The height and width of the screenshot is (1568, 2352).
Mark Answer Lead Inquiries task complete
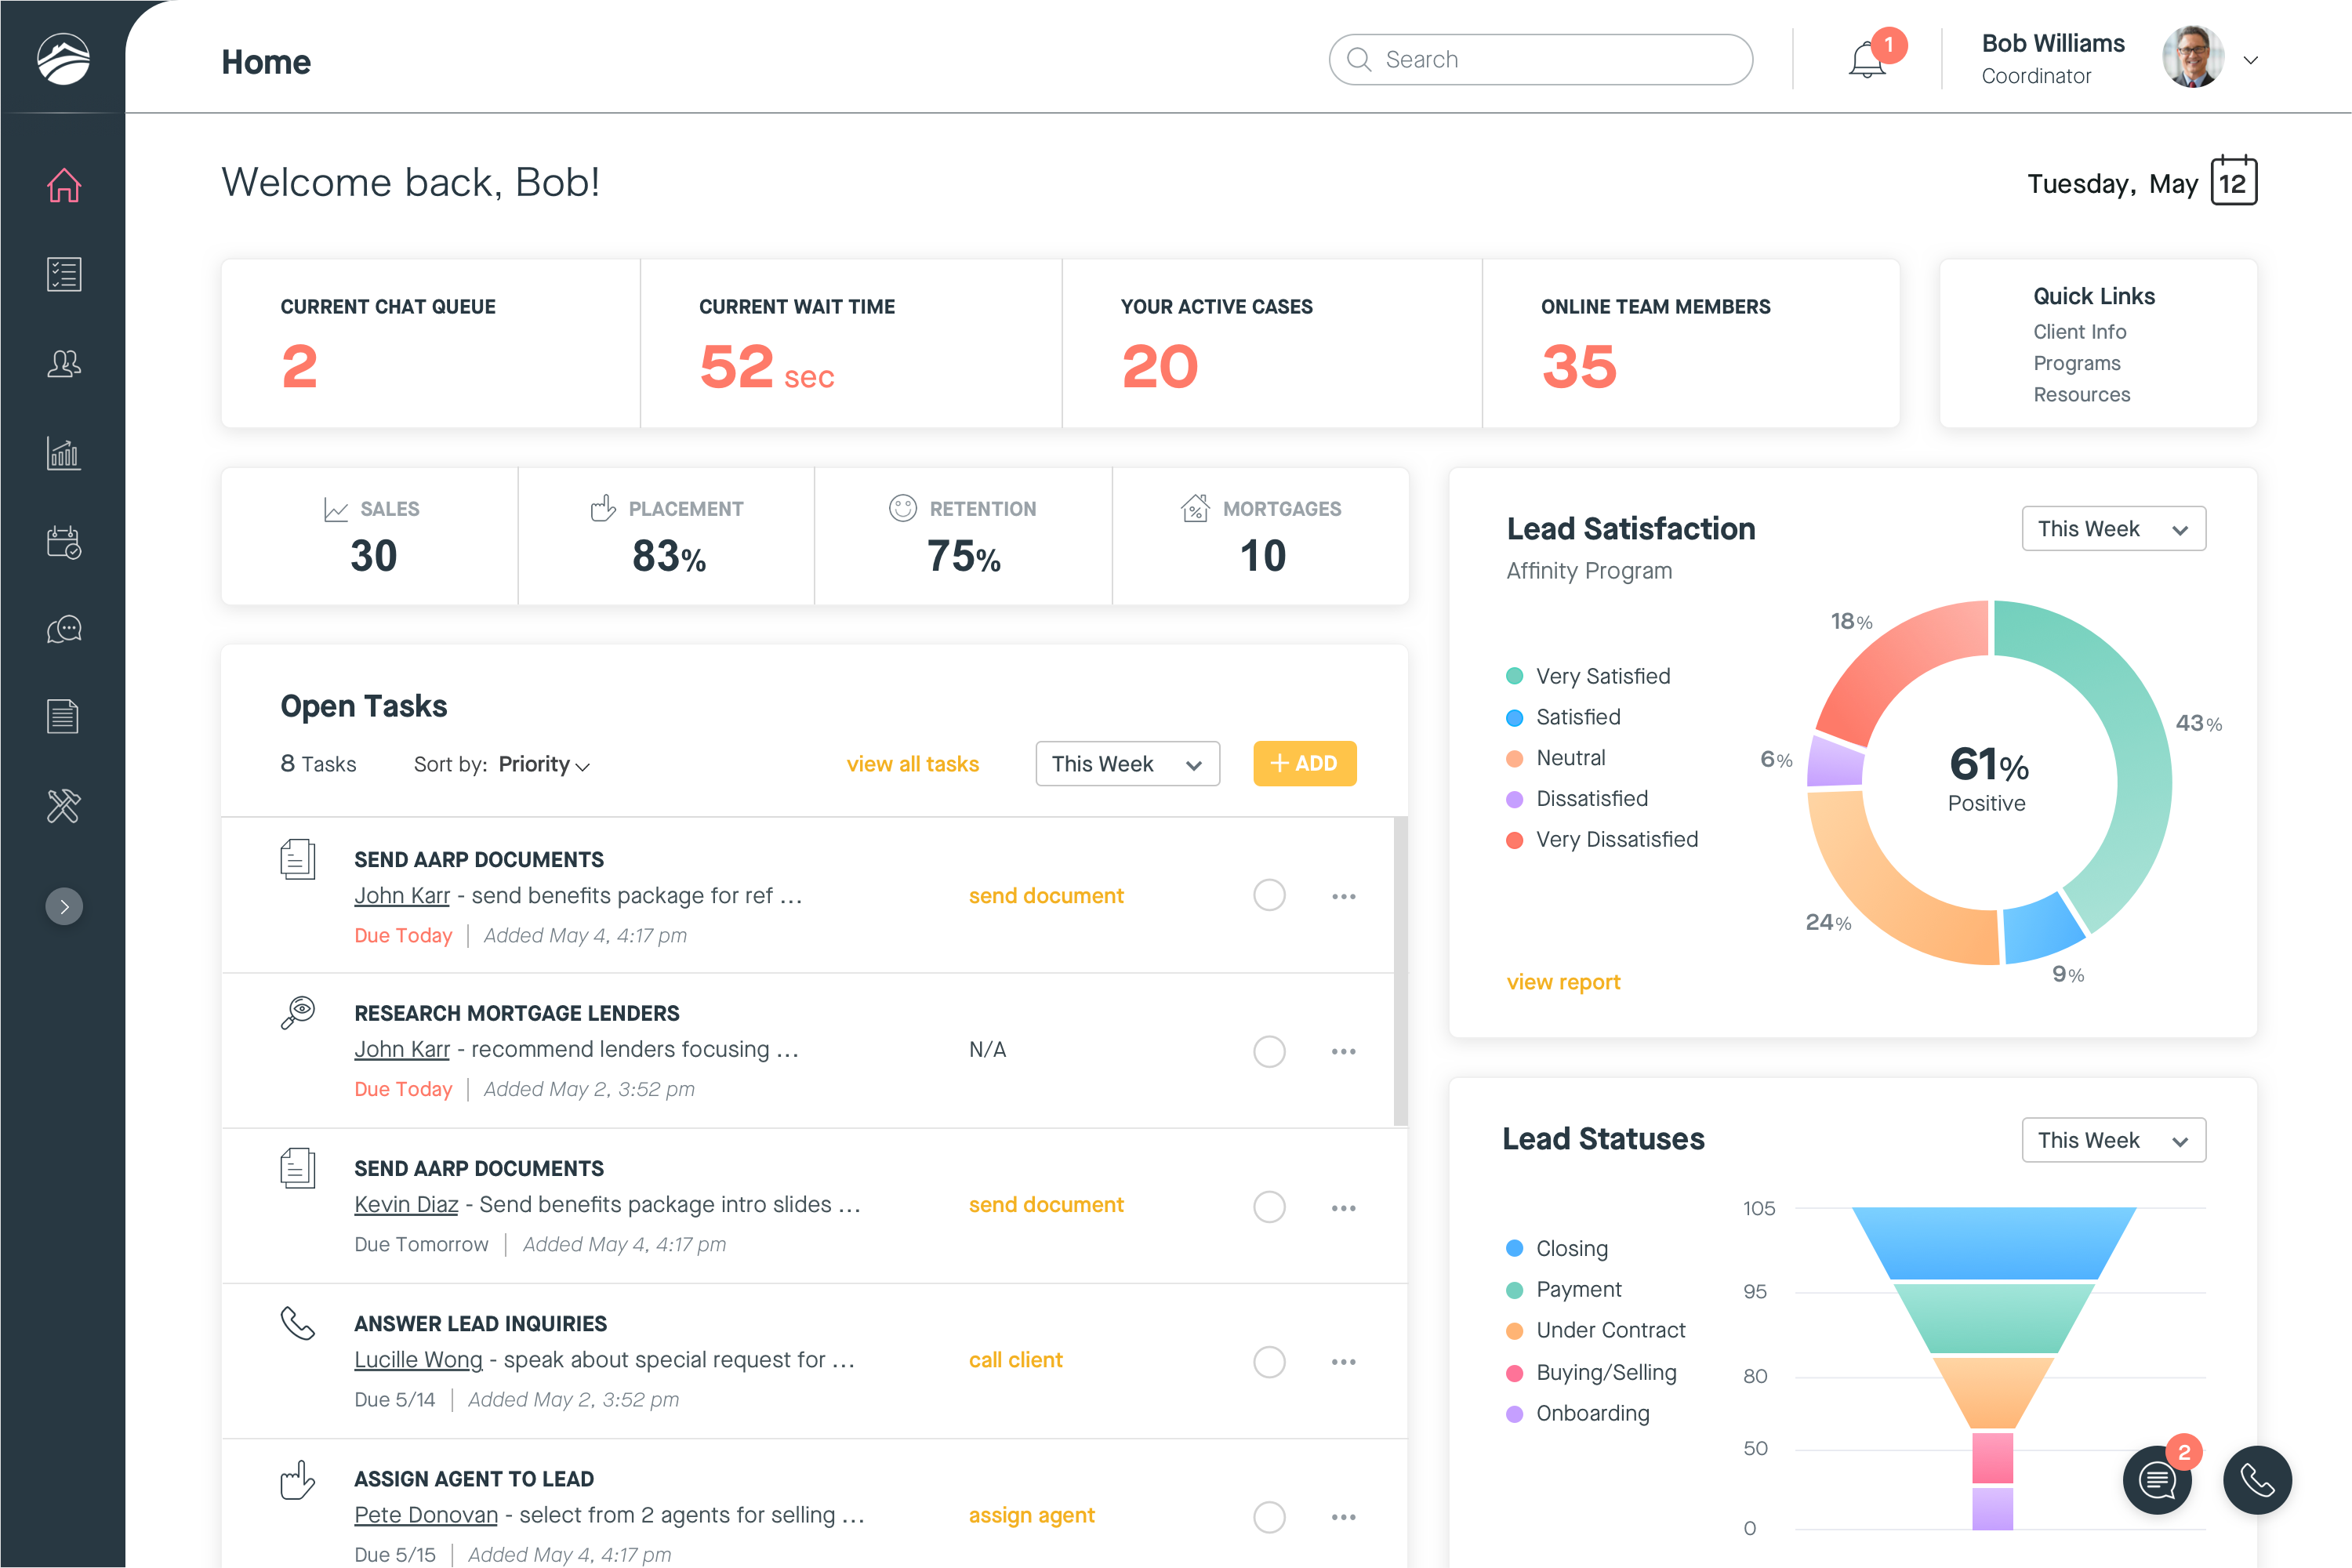1269,1361
